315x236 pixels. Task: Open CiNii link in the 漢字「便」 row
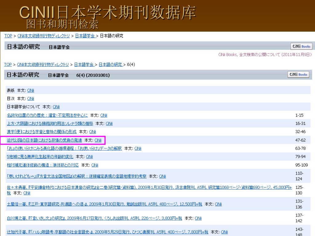click(92, 132)
